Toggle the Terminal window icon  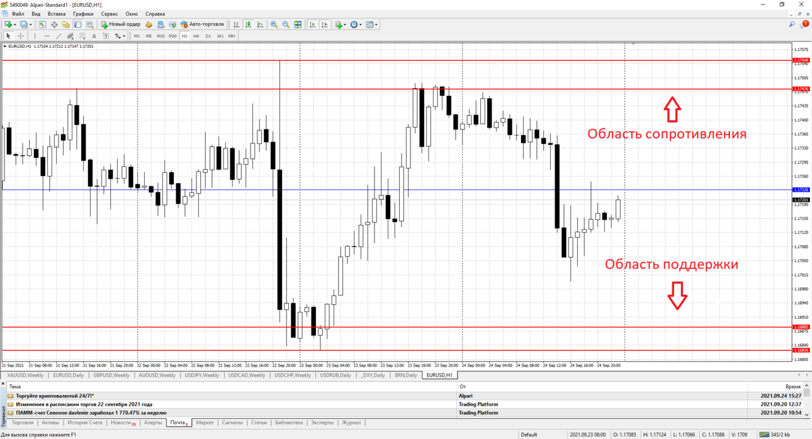[x=77, y=25]
